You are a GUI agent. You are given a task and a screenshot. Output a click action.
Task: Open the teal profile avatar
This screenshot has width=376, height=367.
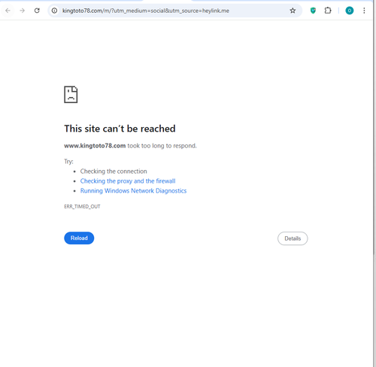(350, 11)
